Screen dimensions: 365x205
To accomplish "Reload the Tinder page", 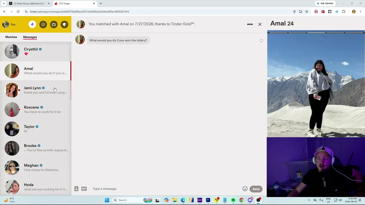I will [x=18, y=12].
